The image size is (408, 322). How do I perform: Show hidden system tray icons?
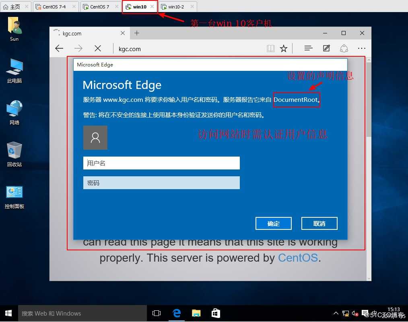(x=336, y=313)
